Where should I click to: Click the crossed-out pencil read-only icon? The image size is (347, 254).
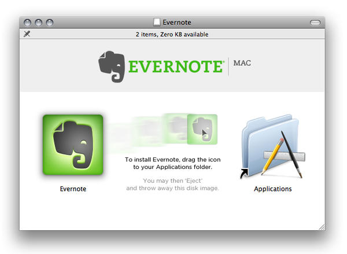27,34
